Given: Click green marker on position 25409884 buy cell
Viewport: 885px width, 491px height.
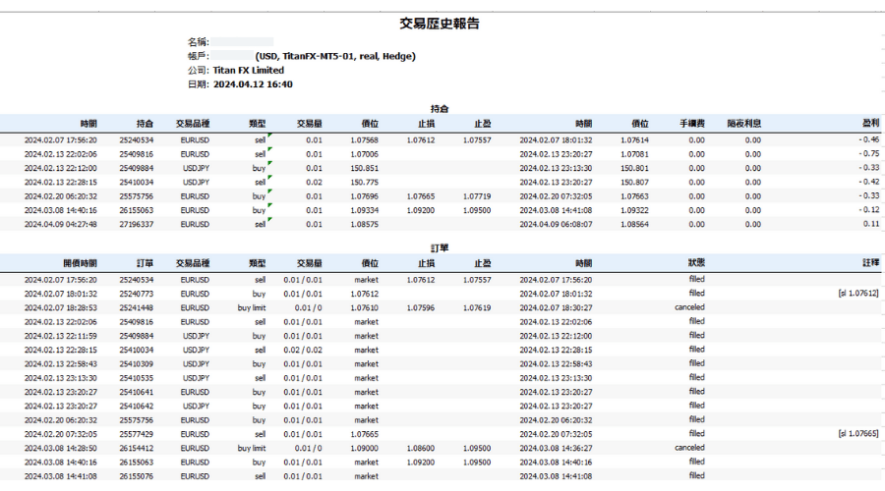Looking at the screenshot, I should pos(268,164).
